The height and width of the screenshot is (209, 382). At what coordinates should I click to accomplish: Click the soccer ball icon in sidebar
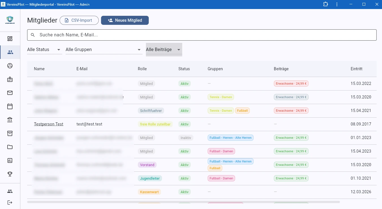coord(10,66)
